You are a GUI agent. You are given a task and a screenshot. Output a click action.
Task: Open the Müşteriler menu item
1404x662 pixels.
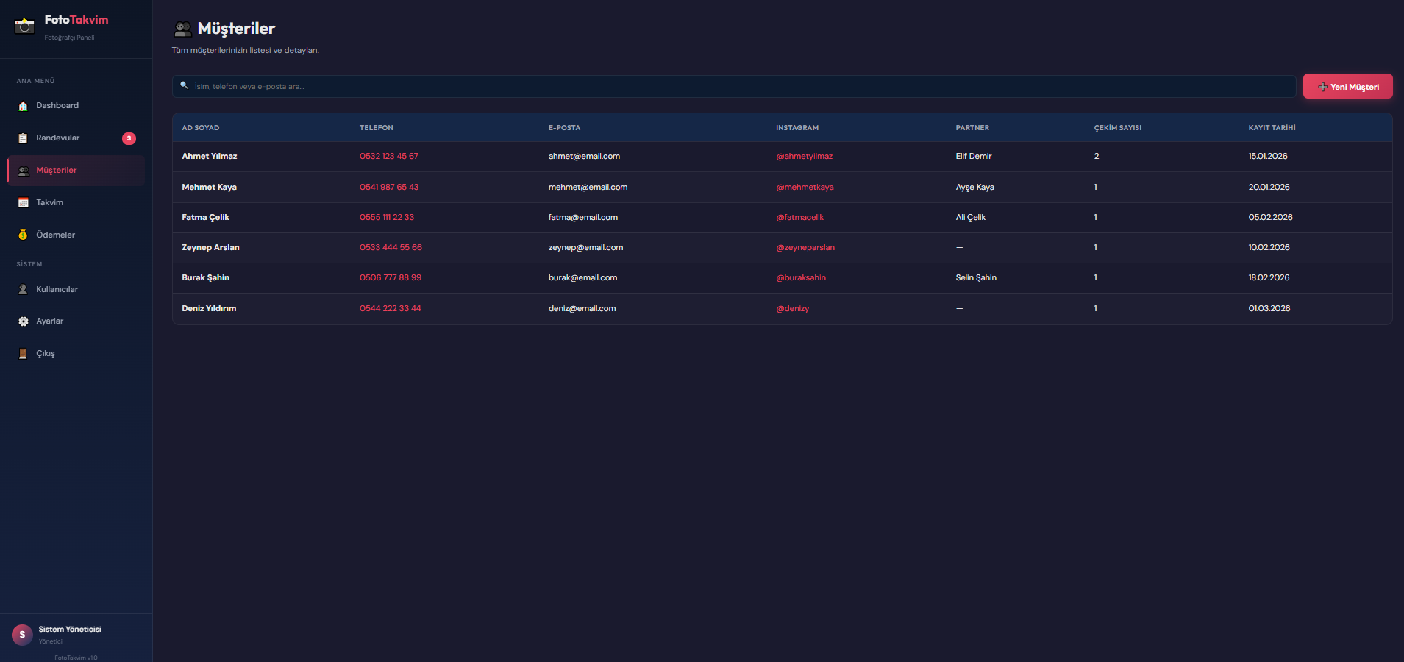click(x=57, y=171)
